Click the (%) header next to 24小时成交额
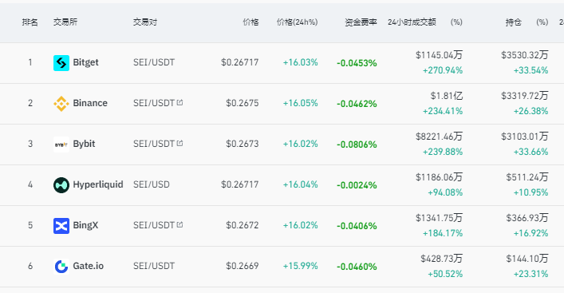Image resolution: width=564 pixels, height=293 pixels. point(456,22)
